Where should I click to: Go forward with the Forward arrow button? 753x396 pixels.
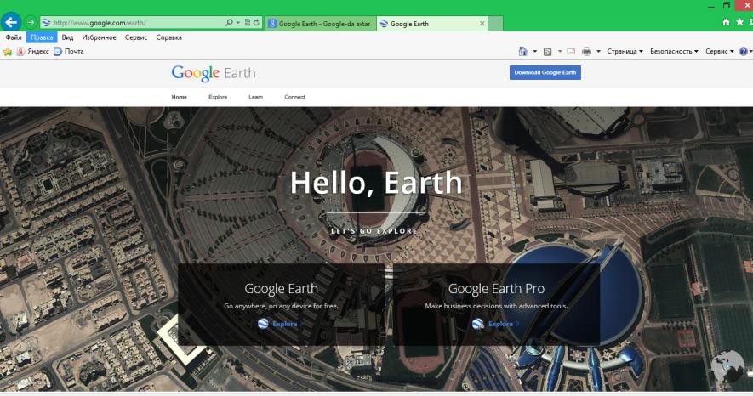tap(31, 23)
